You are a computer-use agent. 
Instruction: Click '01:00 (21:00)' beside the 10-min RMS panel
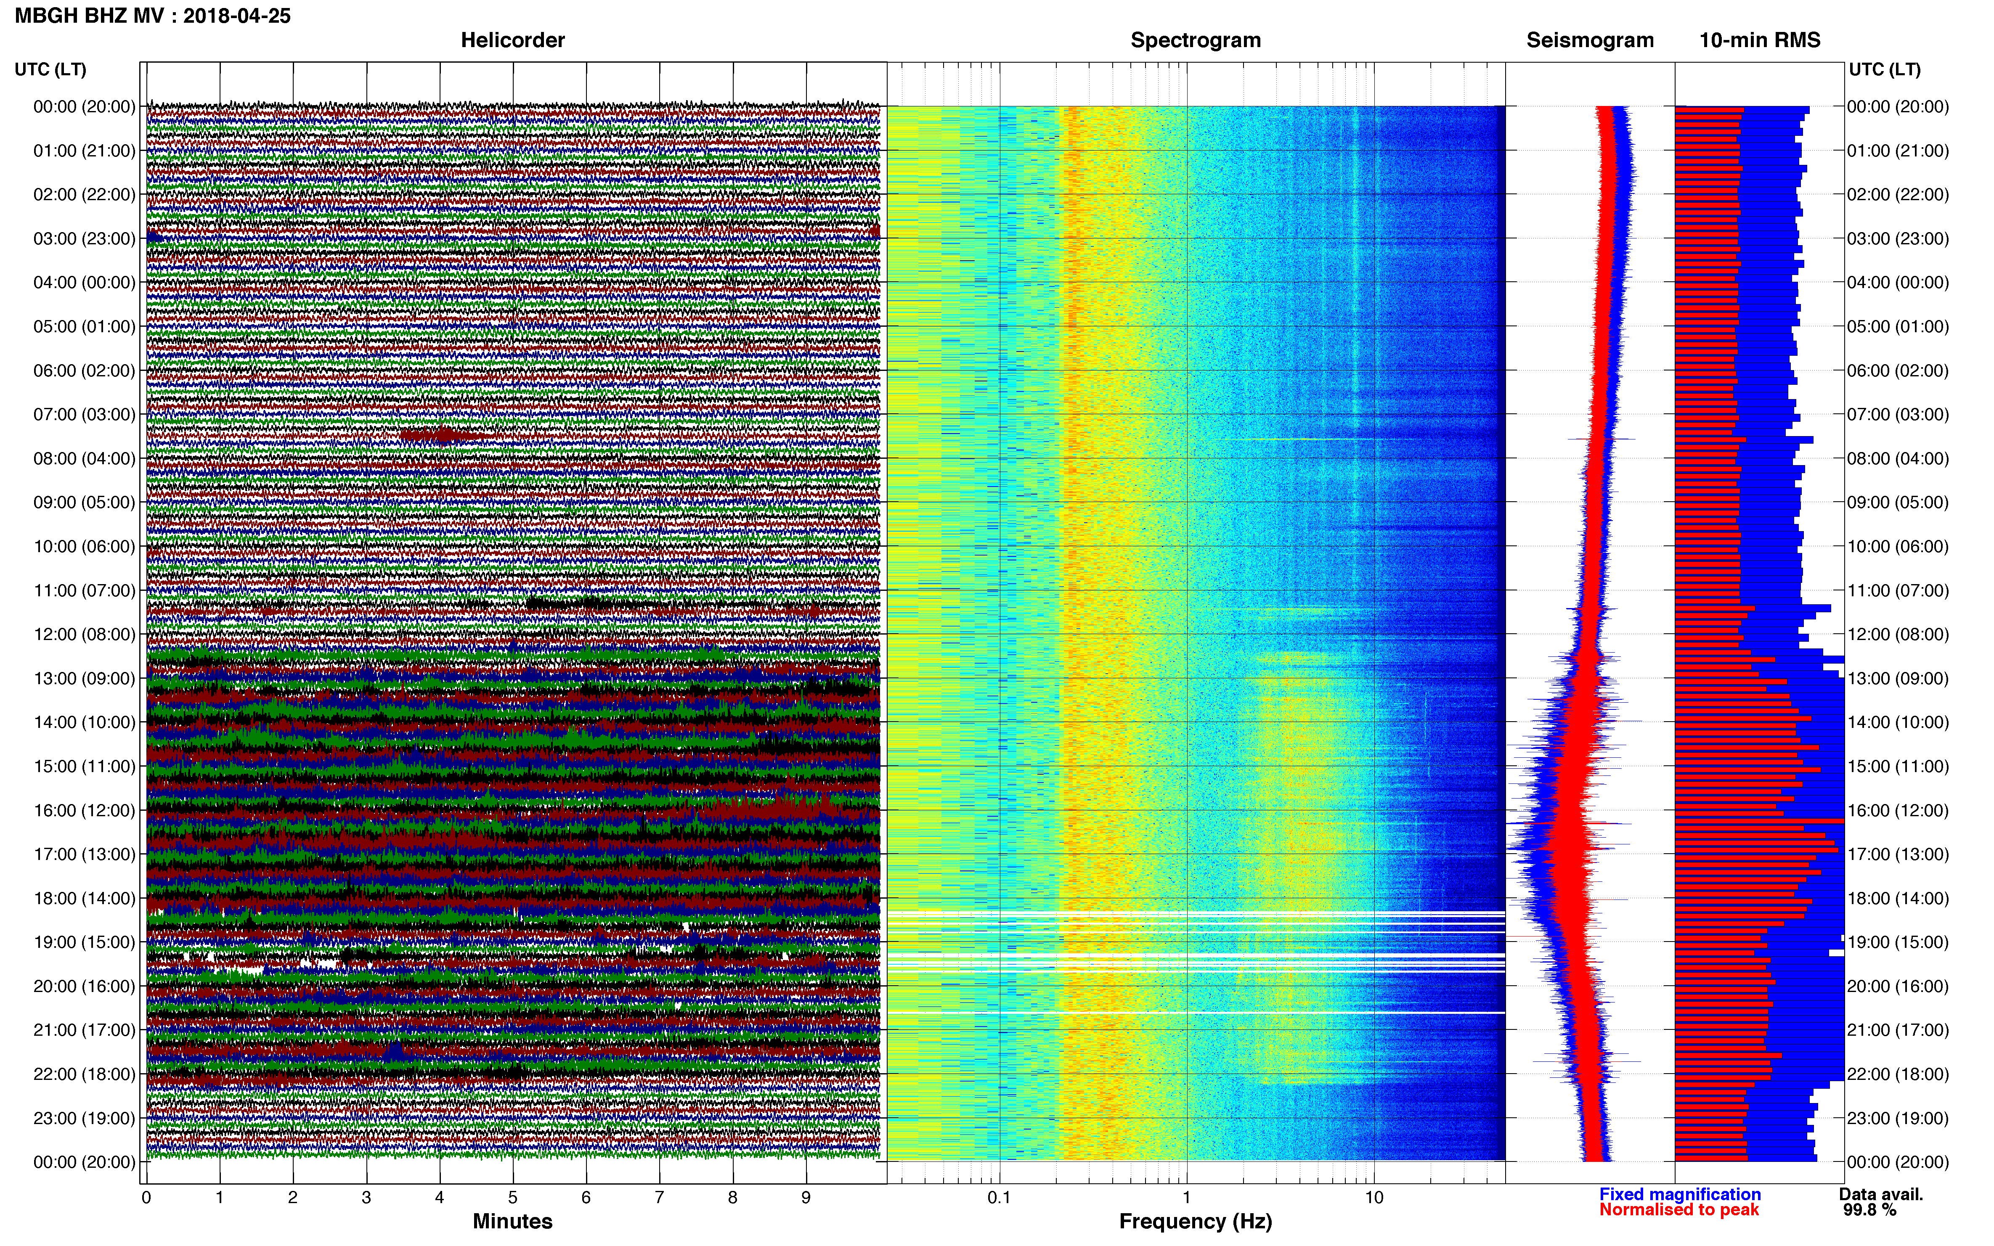(1898, 151)
